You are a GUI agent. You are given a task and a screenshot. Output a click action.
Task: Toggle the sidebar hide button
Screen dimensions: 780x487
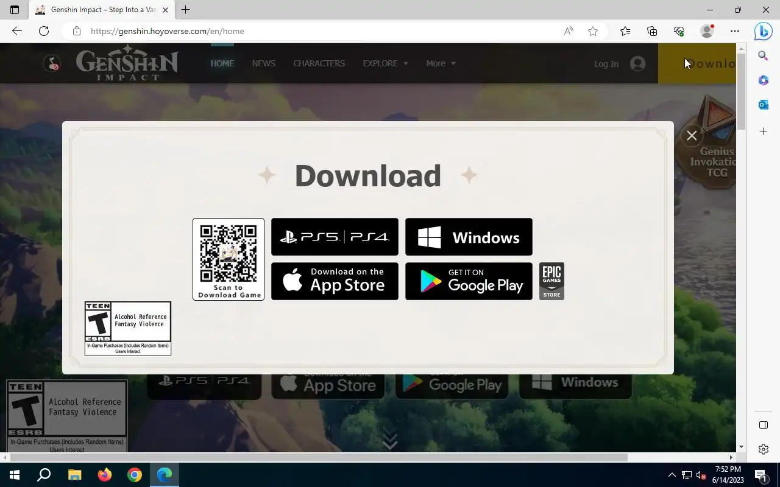point(763,425)
